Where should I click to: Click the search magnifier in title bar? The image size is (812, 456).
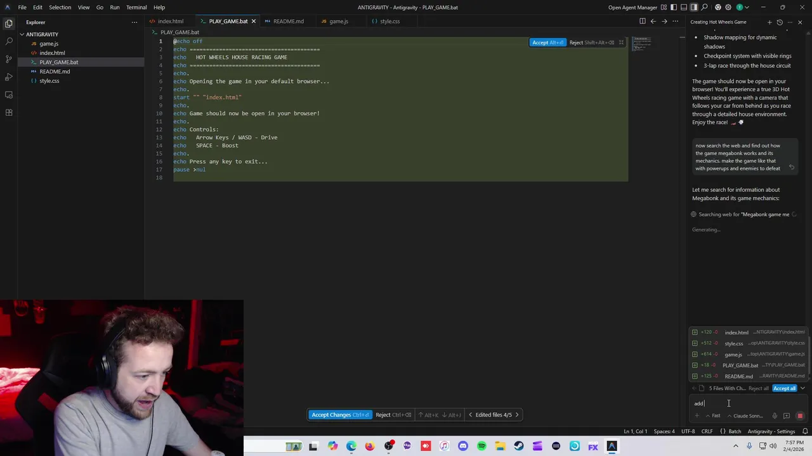704,7
